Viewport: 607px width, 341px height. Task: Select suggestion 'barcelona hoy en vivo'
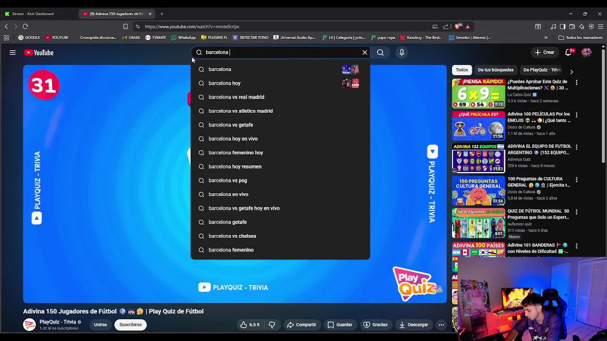[280, 139]
